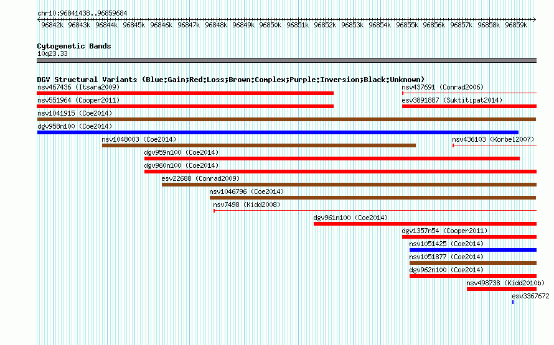
Task: Click the 96848k ruler tick label
Action: (216, 25)
